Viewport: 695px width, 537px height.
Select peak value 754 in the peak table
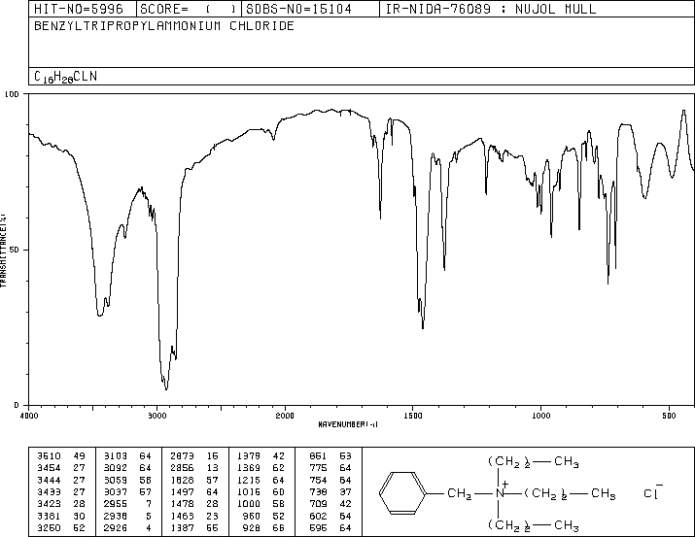point(318,480)
